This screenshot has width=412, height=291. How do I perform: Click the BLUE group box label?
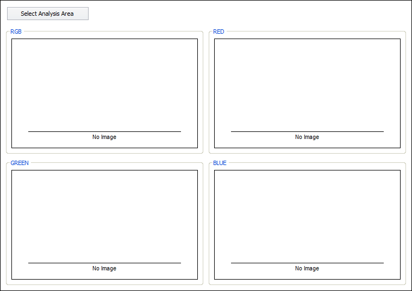click(220, 163)
